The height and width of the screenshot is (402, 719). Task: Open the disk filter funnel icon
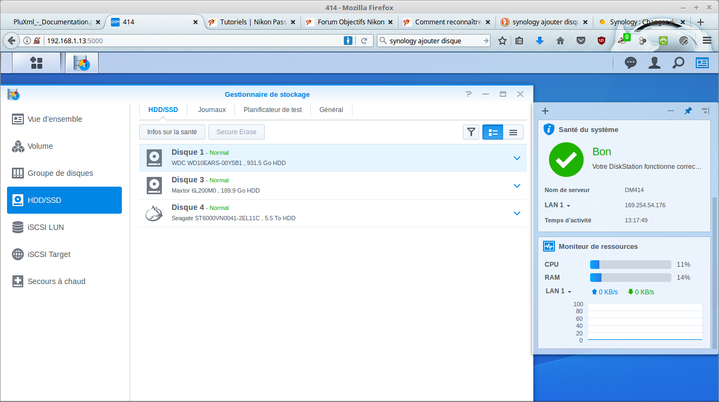click(x=471, y=132)
